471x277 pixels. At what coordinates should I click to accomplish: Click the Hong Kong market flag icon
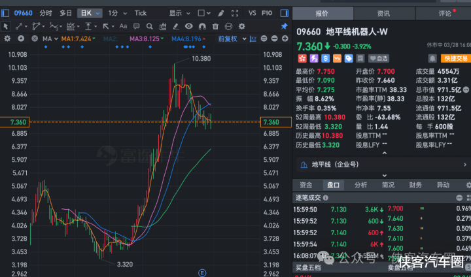pos(302,58)
